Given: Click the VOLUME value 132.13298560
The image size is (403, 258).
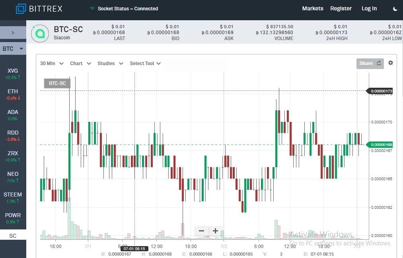Looking at the screenshot, I should pos(275,33).
